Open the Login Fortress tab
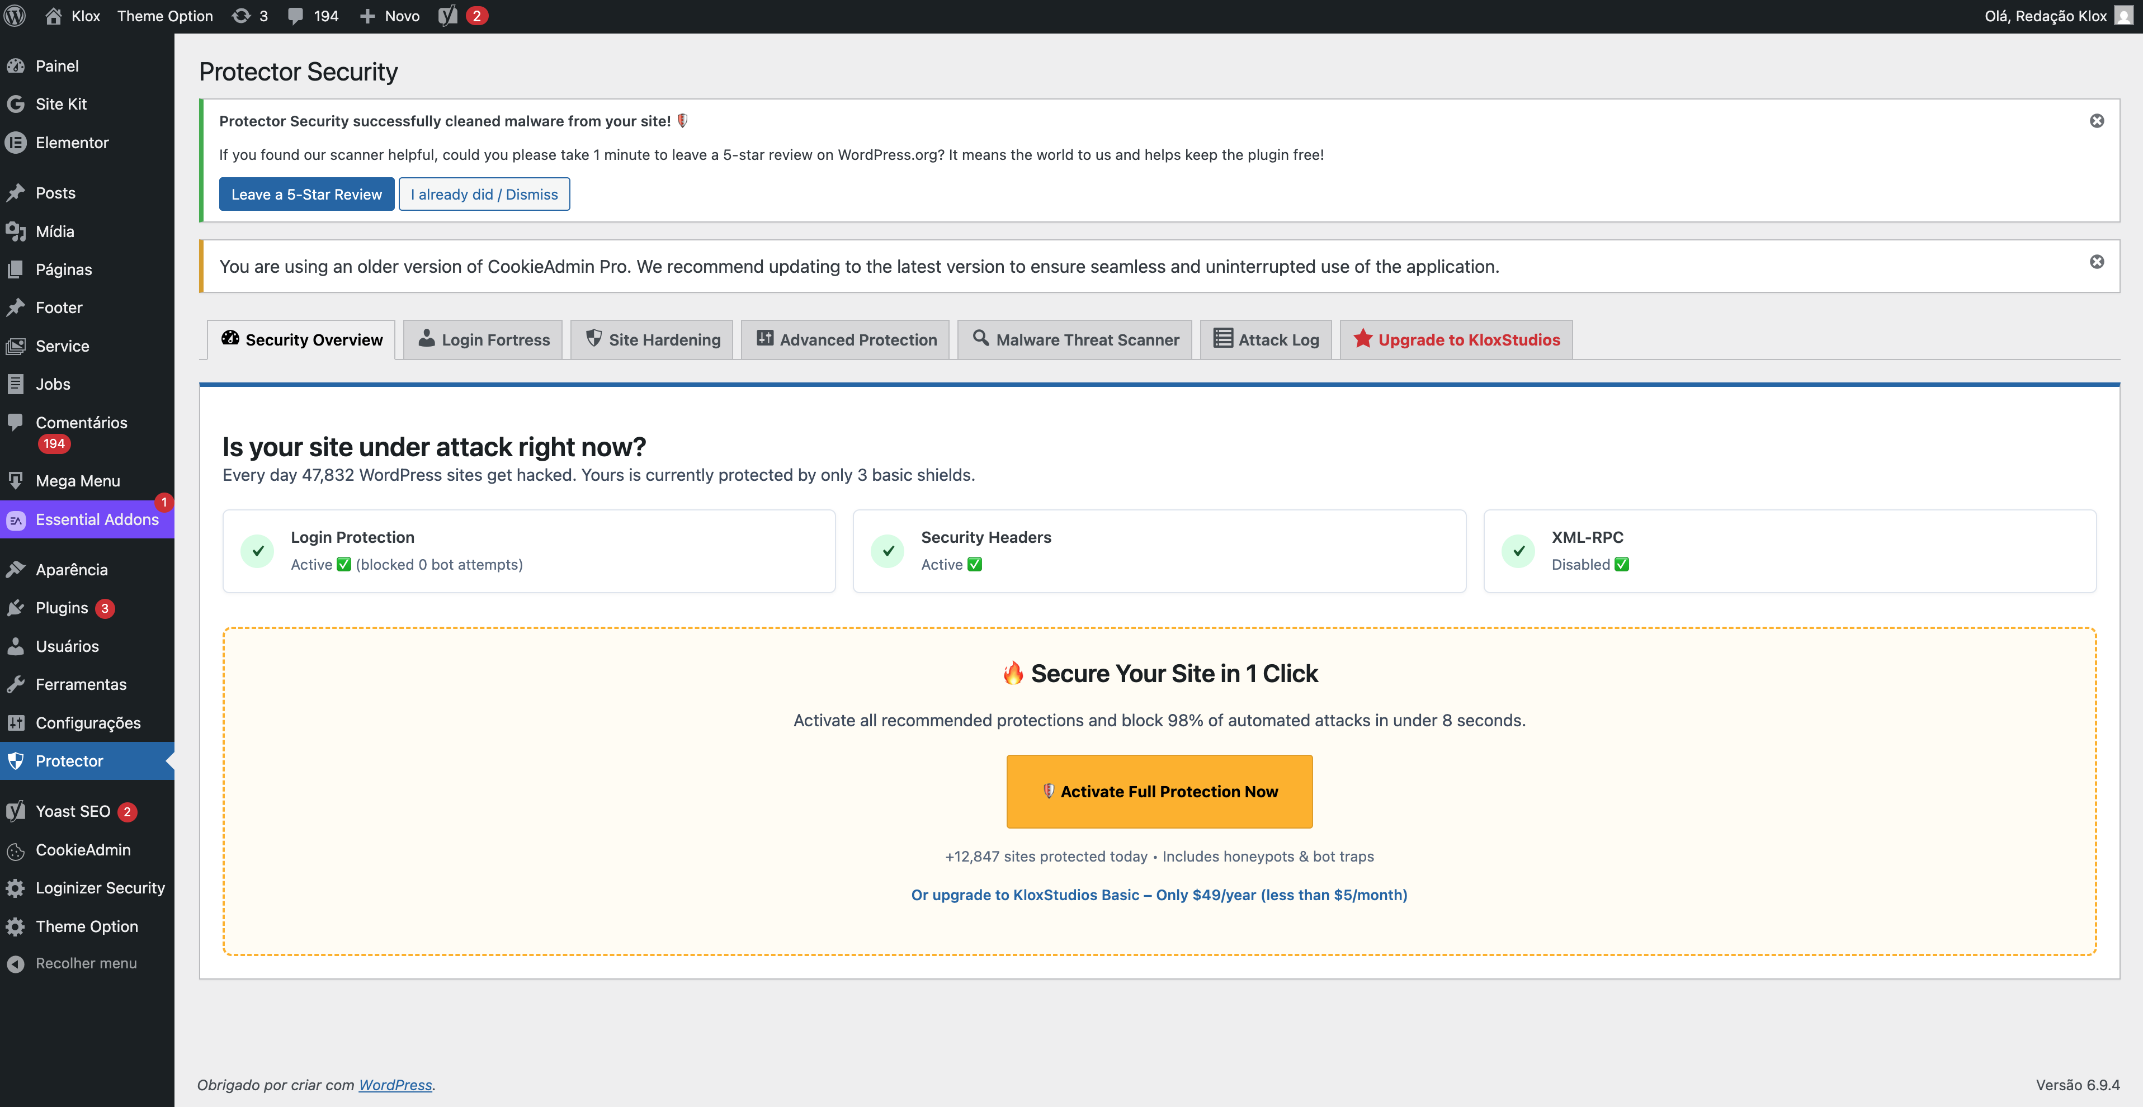 pyautogui.click(x=483, y=339)
